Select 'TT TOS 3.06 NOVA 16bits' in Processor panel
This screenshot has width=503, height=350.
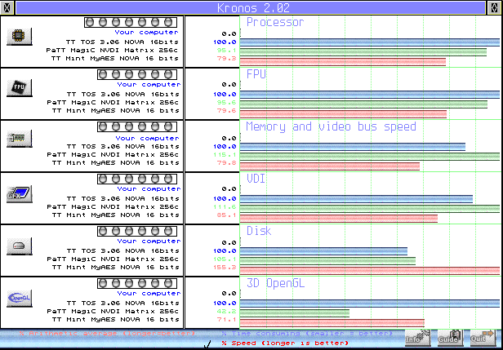[122, 42]
